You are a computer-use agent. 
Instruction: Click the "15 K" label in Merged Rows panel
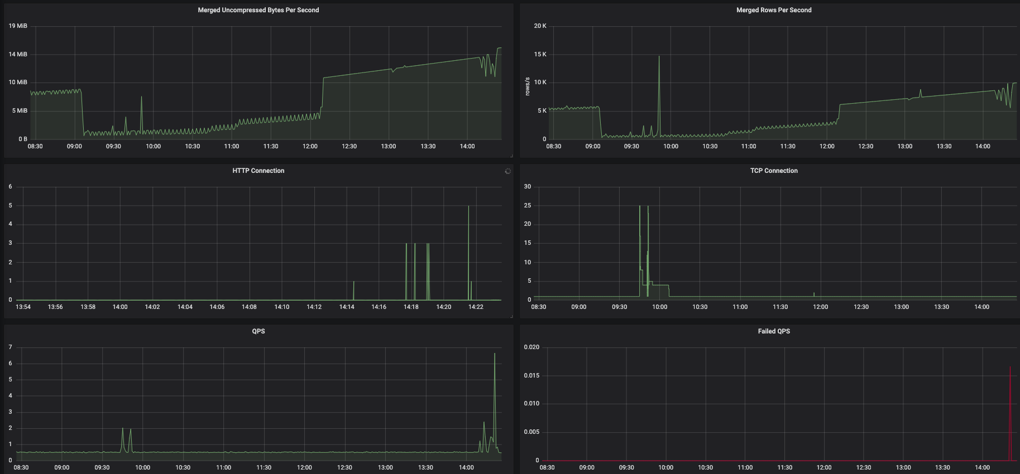540,54
